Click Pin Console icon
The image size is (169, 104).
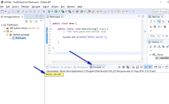tap(155, 67)
